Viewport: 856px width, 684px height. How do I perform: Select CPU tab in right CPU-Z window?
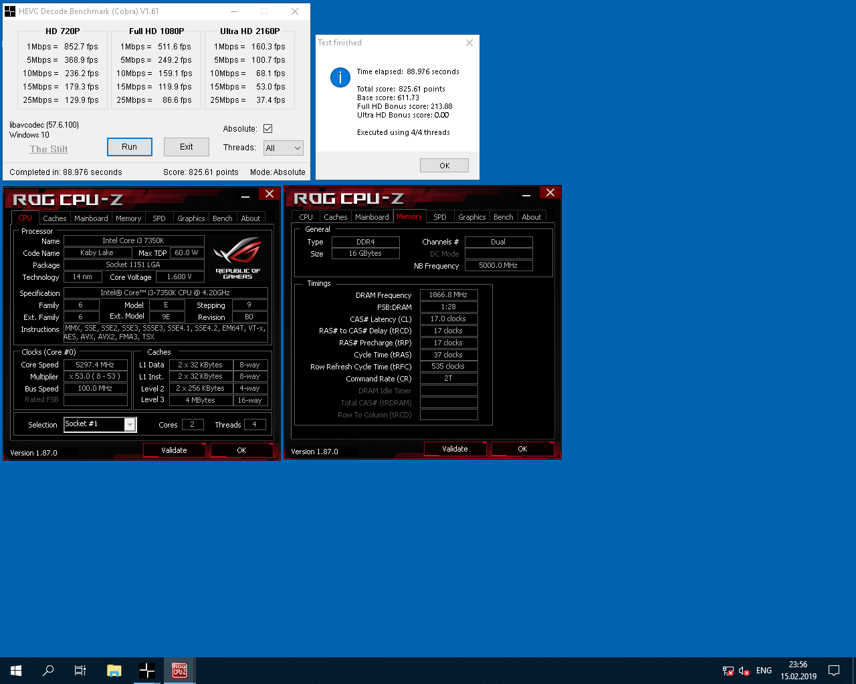point(306,217)
